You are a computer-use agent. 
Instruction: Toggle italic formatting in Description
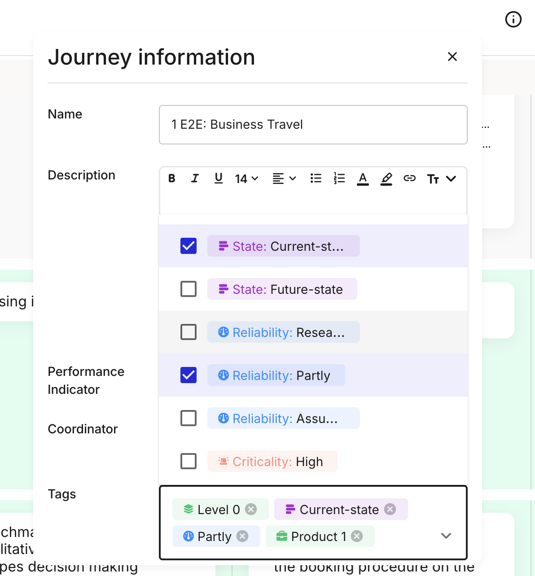[x=195, y=179]
